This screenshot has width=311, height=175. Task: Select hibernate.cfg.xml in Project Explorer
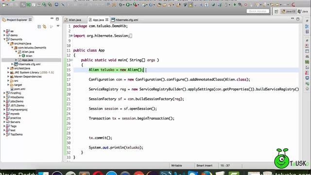click(29, 64)
